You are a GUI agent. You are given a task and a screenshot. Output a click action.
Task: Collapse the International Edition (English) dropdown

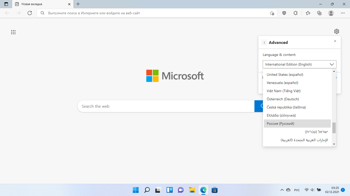point(300,64)
